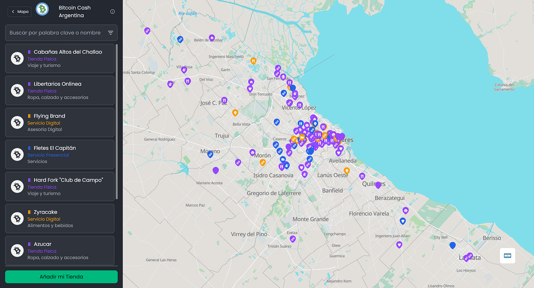
Task: Select the purple marker cluster near La Plata
Action: [469, 257]
